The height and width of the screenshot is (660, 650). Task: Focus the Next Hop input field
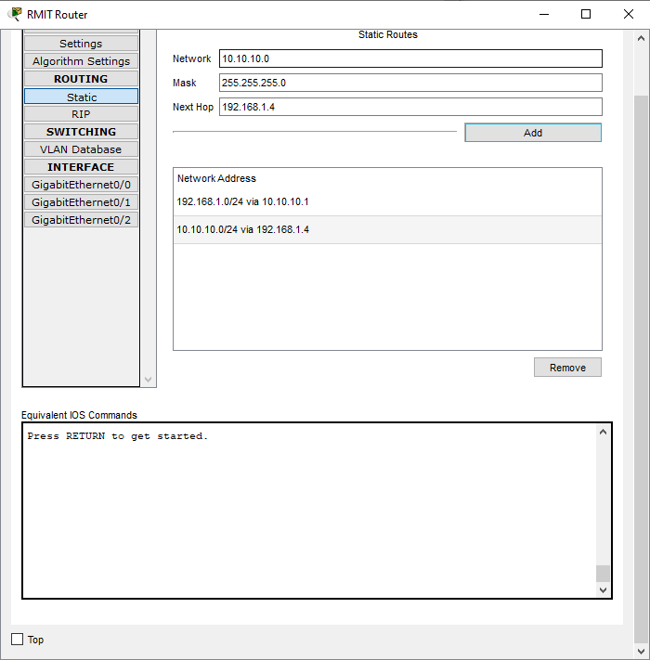(410, 107)
